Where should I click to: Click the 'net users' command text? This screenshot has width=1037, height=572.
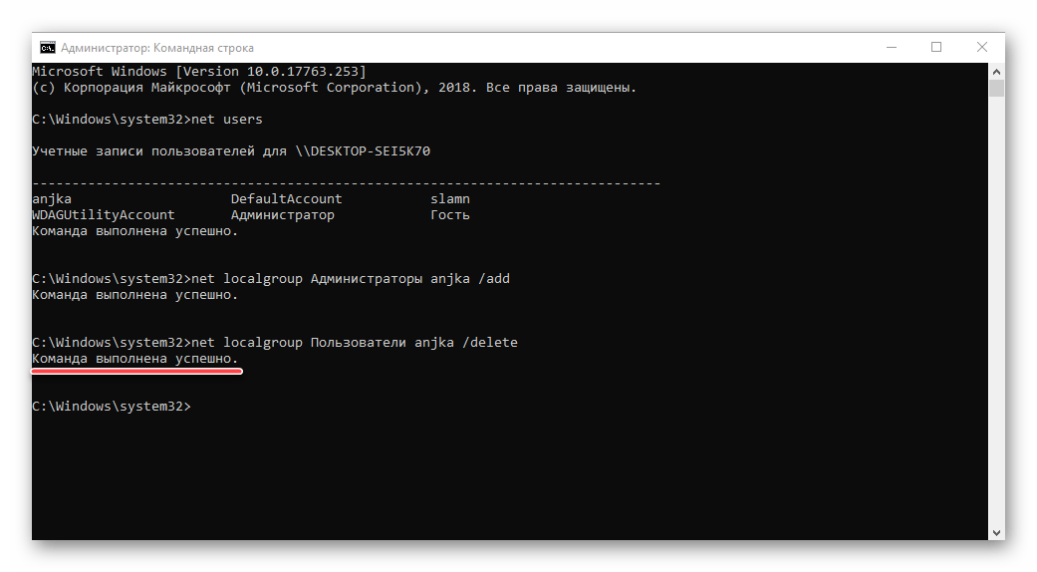[x=227, y=120]
